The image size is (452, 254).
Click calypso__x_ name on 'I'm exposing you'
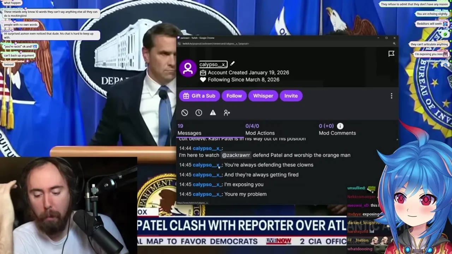click(207, 185)
